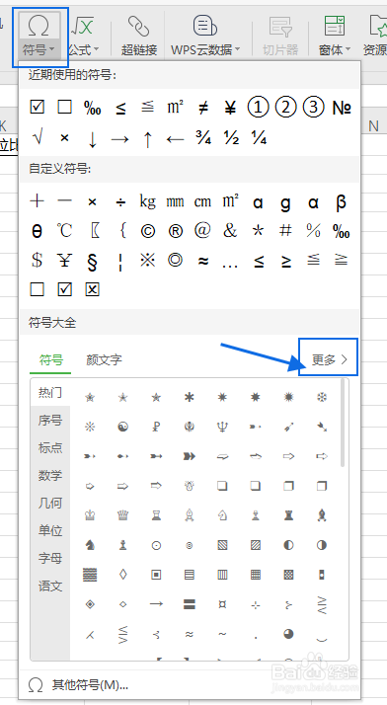Insert the Ψ psi symbol from grid

coord(222,427)
